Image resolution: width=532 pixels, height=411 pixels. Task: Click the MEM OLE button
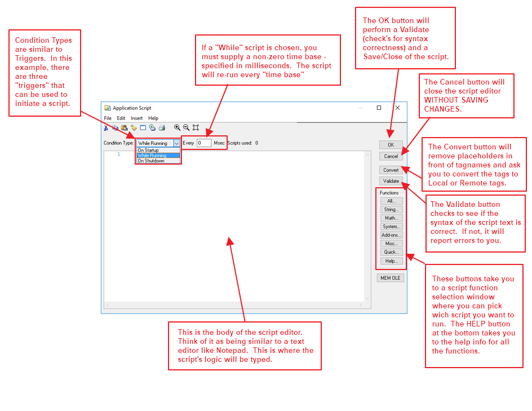(390, 278)
